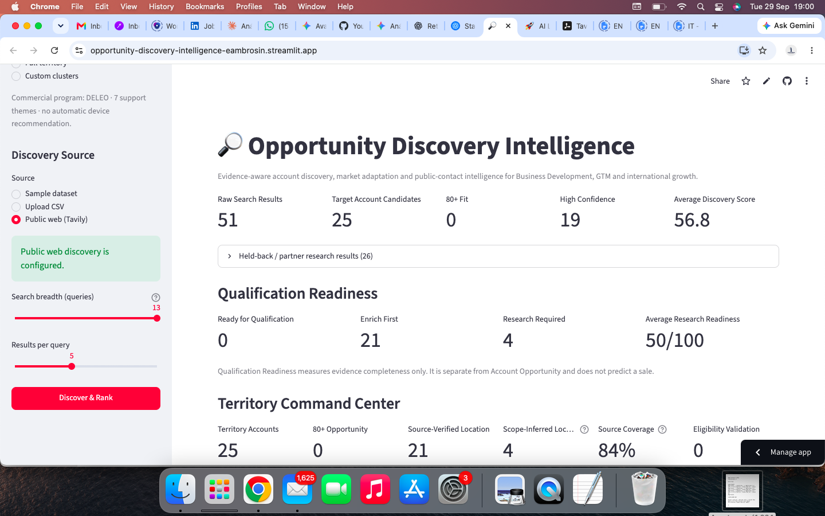Edit the app with pencil icon

pos(767,81)
